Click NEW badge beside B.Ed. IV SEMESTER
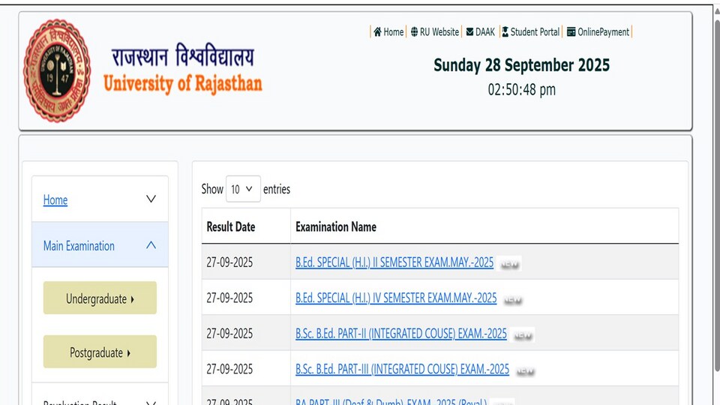 point(512,300)
